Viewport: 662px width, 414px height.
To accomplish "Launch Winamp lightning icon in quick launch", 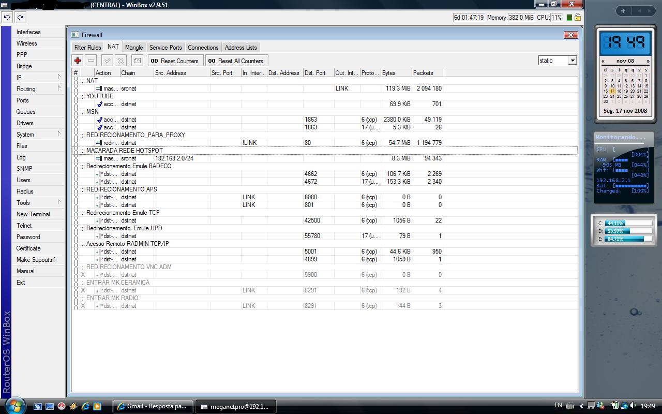I will [73, 406].
